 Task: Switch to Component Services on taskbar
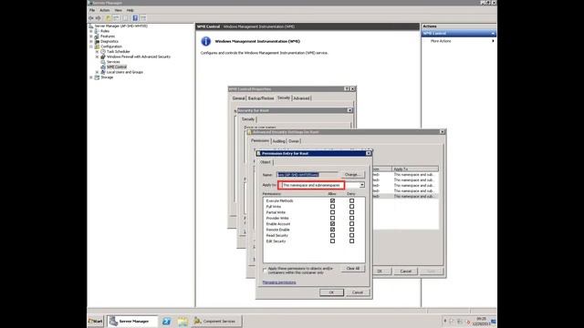[216, 321]
